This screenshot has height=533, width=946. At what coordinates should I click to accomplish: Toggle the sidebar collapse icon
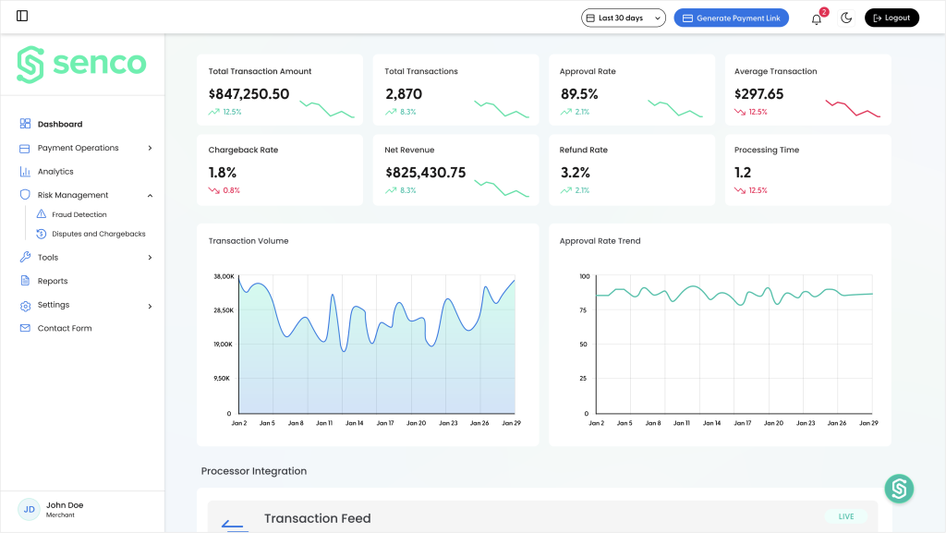coord(22,17)
